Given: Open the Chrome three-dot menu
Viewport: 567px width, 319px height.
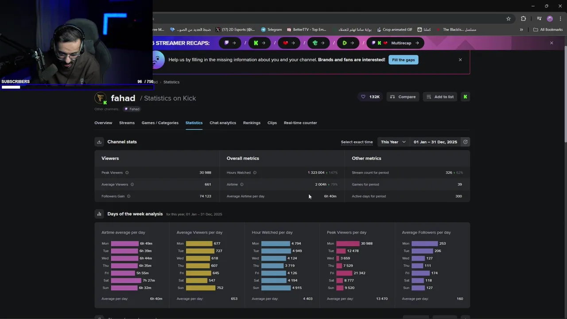Looking at the screenshot, I should (560, 19).
